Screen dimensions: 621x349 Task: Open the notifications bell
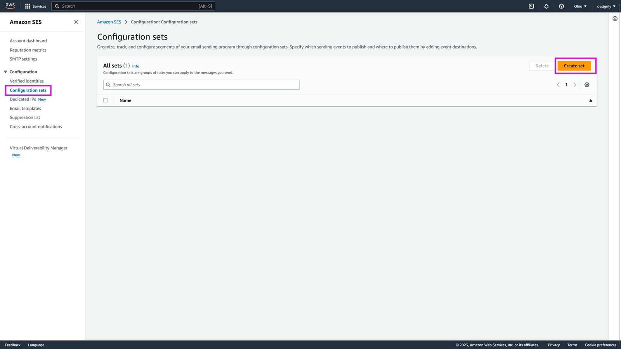(546, 6)
